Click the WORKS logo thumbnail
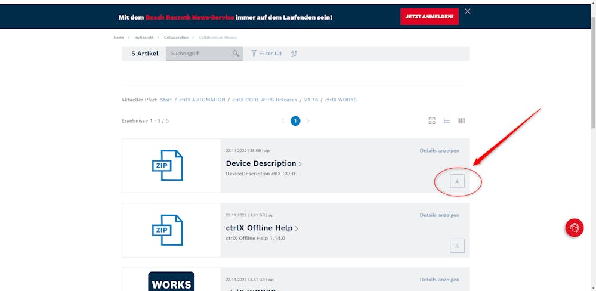The width and height of the screenshot is (596, 291). (x=171, y=281)
